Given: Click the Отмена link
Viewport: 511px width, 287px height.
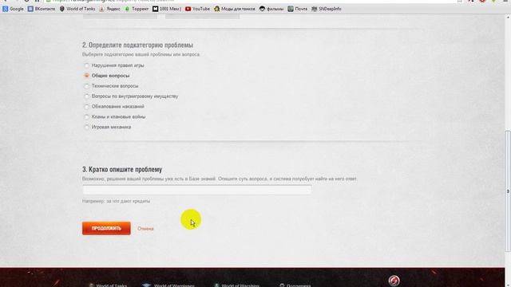Looking at the screenshot, I should (x=145, y=229).
